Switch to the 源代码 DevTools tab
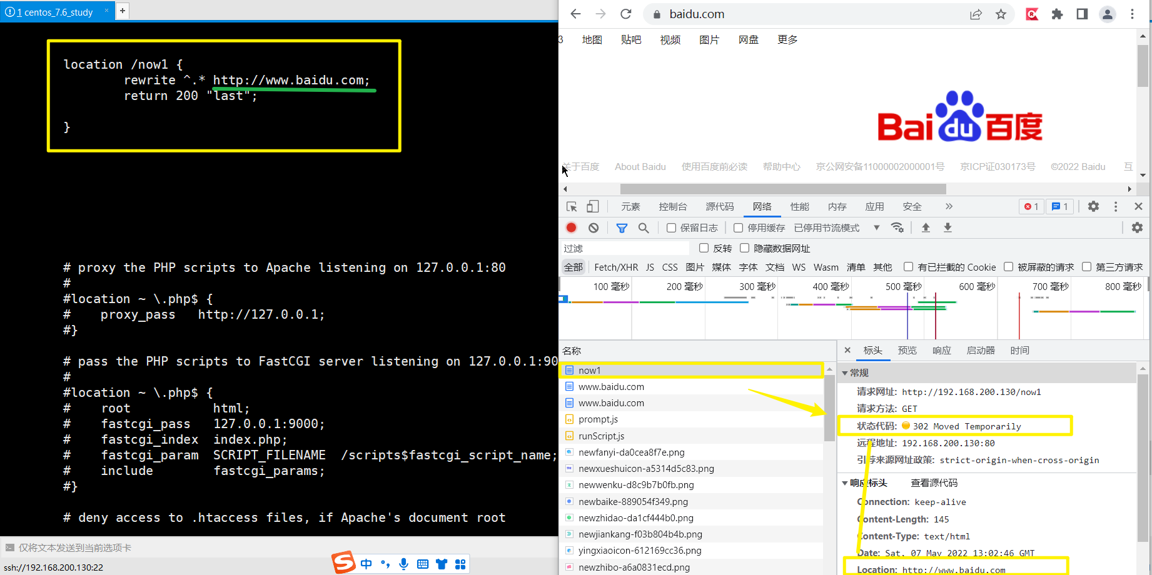The image size is (1152, 575). pyautogui.click(x=720, y=207)
